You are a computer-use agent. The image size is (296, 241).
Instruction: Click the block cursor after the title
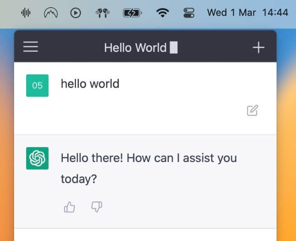[174, 47]
